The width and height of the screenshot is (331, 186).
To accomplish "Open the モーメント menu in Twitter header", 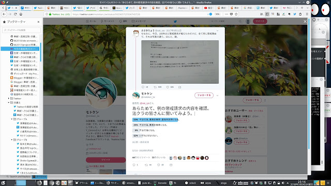I will 108,21.
